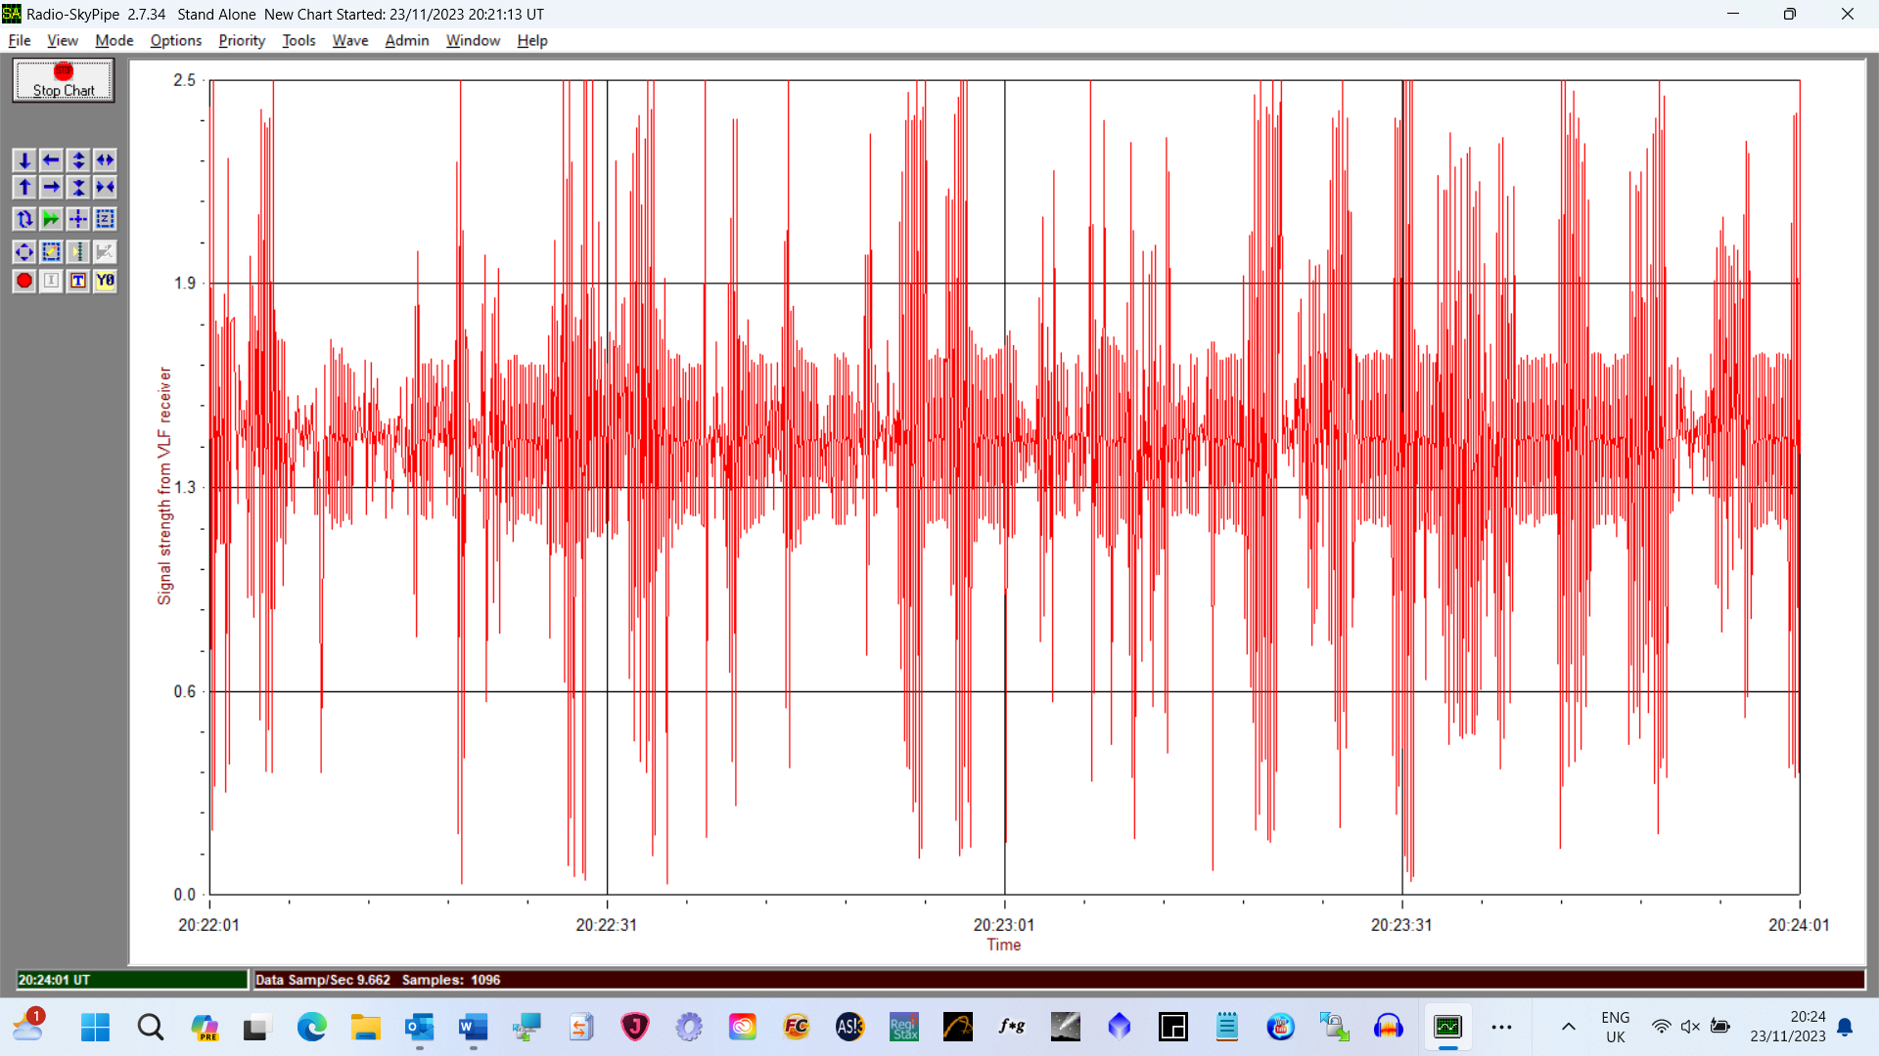This screenshot has height=1056, width=1879.
Task: Click the dashed box Z zoom icon
Action: tap(105, 219)
